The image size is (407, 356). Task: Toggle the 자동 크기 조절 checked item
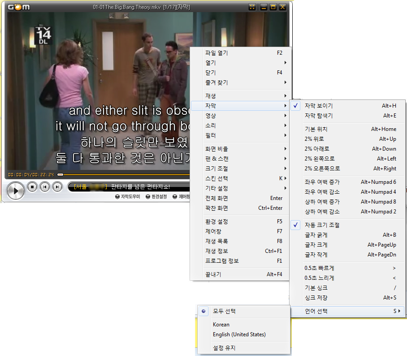347,225
